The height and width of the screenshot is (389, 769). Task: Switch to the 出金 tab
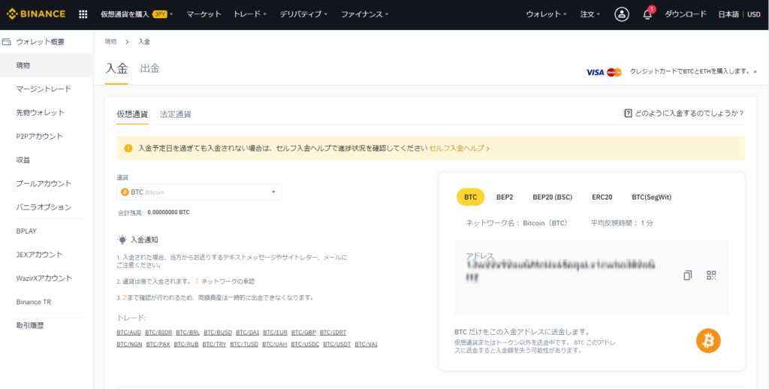150,68
